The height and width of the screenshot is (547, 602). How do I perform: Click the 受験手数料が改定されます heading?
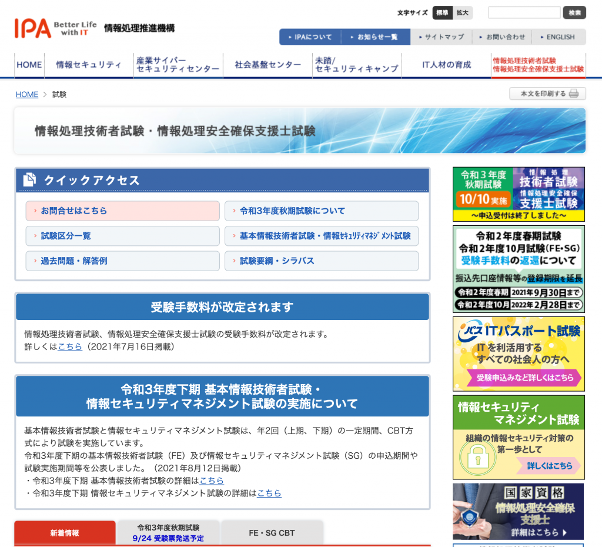click(x=222, y=307)
